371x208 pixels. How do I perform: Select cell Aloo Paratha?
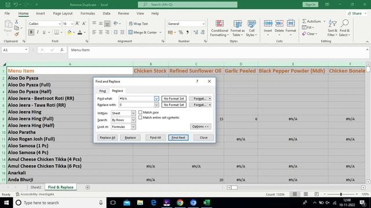point(70,132)
